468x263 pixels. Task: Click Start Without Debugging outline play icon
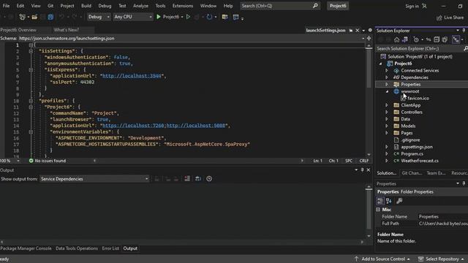click(x=188, y=17)
